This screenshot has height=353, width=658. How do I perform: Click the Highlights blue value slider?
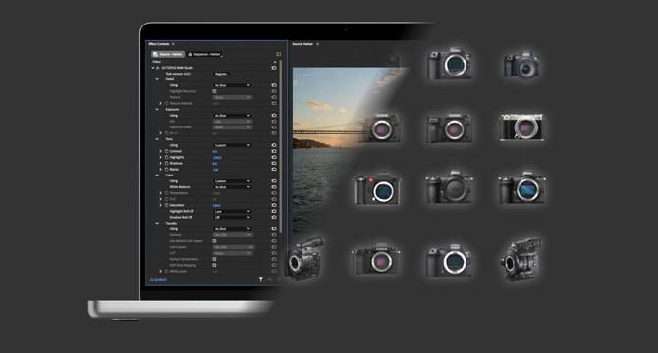[x=217, y=158]
